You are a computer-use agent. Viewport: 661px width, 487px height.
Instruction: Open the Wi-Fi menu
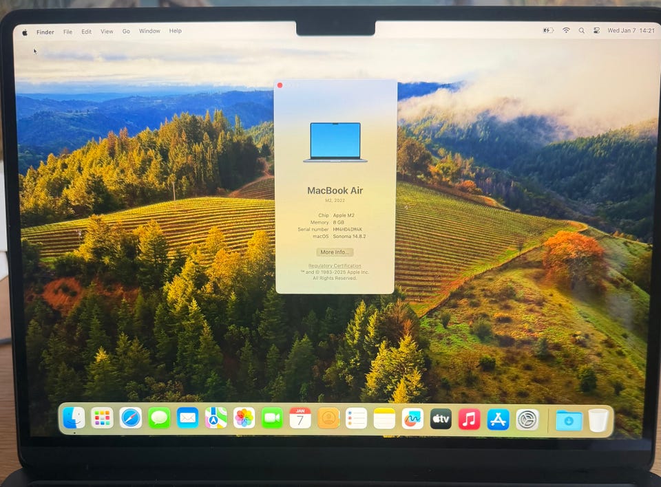pyautogui.click(x=566, y=30)
